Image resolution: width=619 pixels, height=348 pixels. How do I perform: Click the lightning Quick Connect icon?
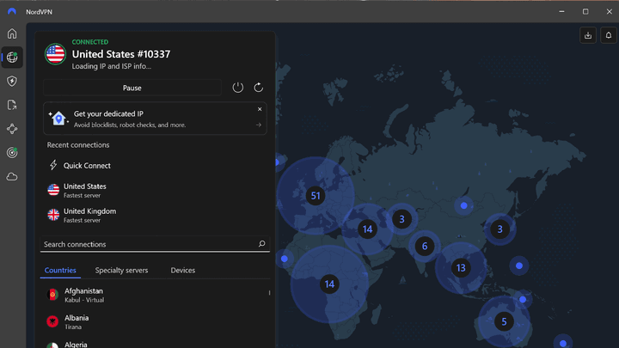point(53,165)
